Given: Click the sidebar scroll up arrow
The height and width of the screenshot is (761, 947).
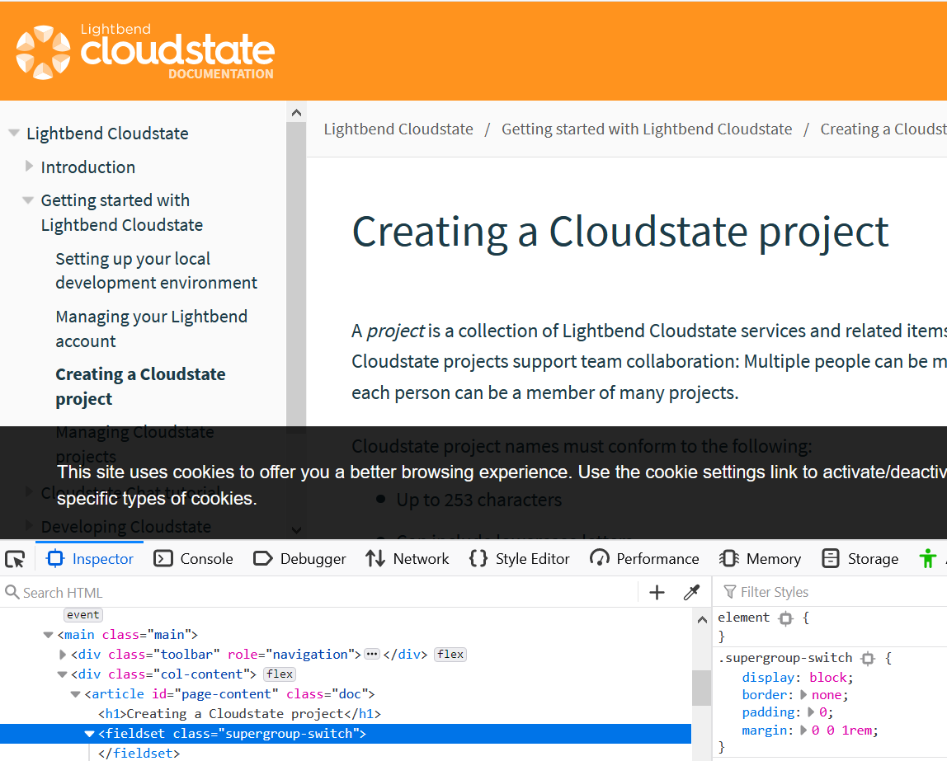Looking at the screenshot, I should (296, 113).
